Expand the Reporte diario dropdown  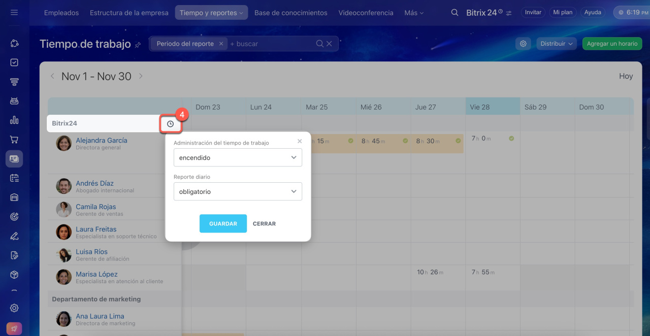238,191
